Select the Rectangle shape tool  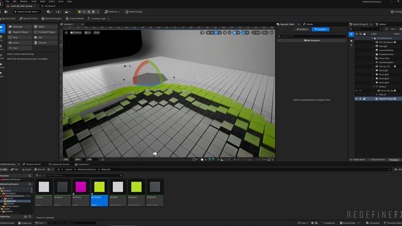19,26
